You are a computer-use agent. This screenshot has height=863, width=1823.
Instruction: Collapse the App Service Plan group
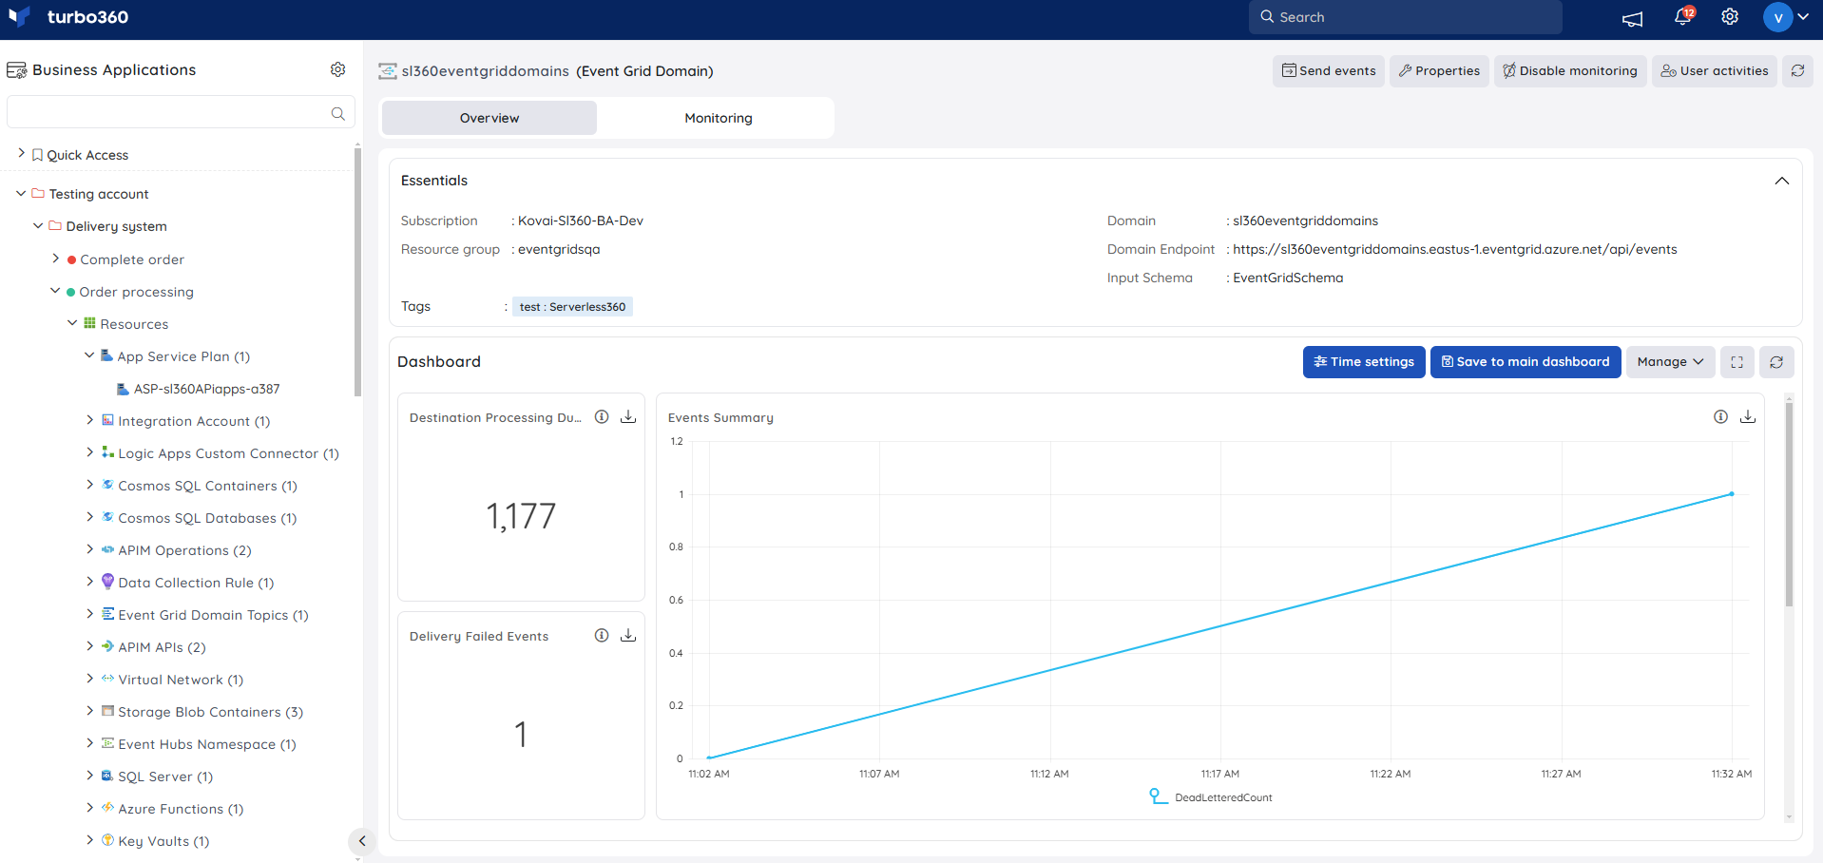[89, 355]
